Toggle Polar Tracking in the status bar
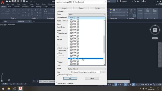The height and width of the screenshot is (91, 162). [116, 84]
